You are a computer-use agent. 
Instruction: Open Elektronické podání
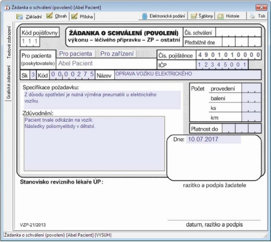pyautogui.click(x=163, y=16)
